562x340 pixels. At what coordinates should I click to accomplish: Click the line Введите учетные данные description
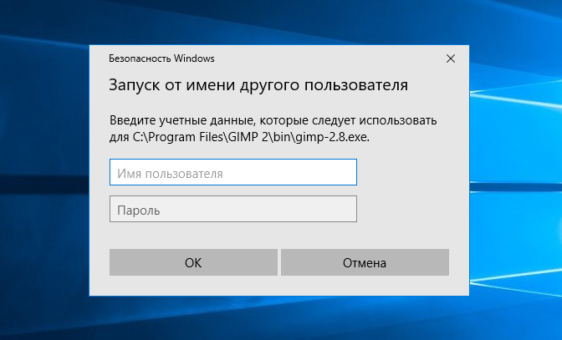(273, 120)
